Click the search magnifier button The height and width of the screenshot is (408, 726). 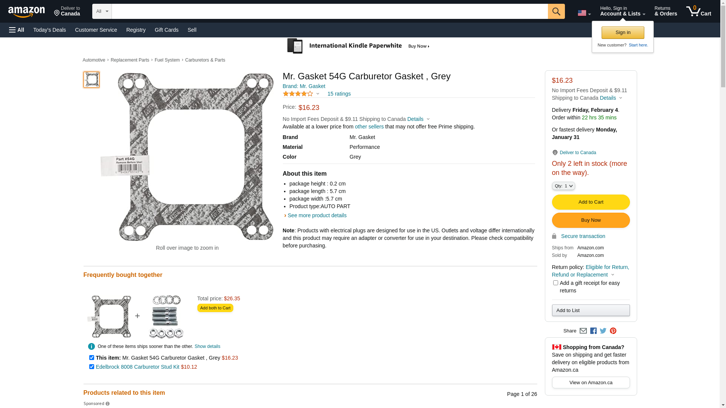pos(556,11)
